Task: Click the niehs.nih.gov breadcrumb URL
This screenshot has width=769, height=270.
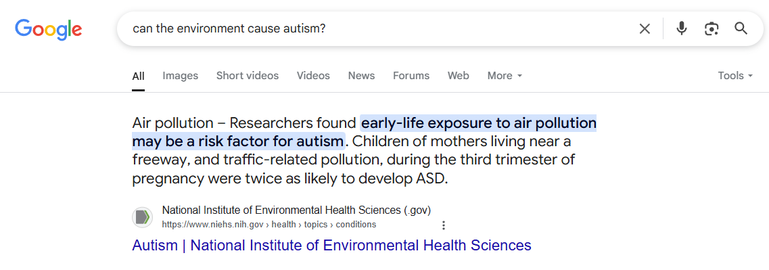Action: [x=269, y=225]
